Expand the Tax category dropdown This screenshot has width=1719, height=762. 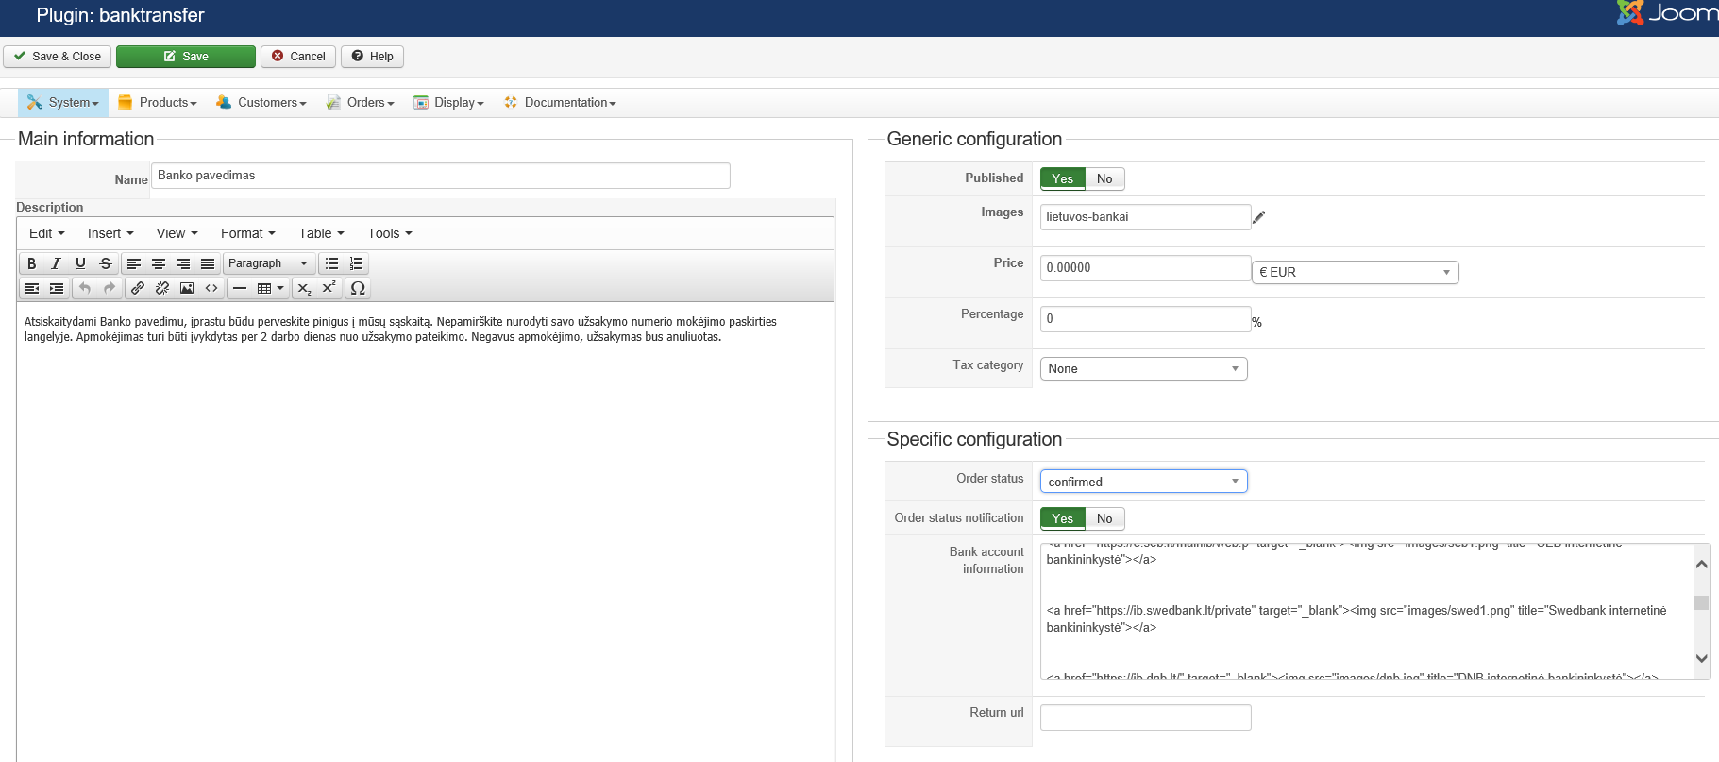pos(1143,368)
